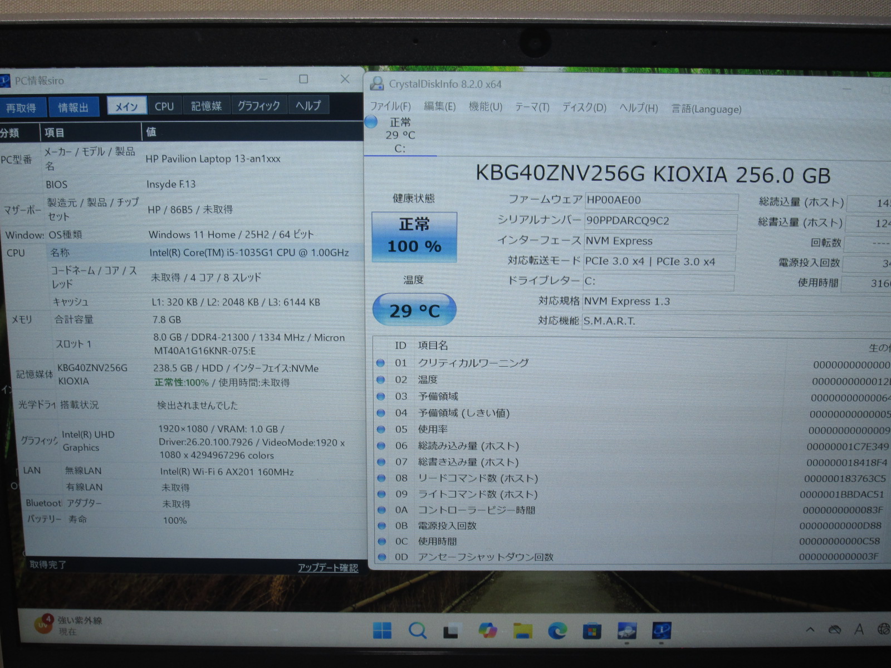This screenshot has width=891, height=668.
Task: Click the 項目 column header in PC情報siro
Action: pos(91,132)
